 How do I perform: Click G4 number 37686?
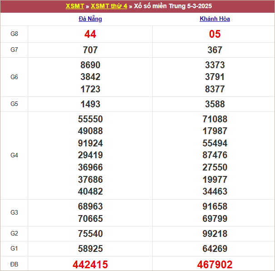coord(90,180)
